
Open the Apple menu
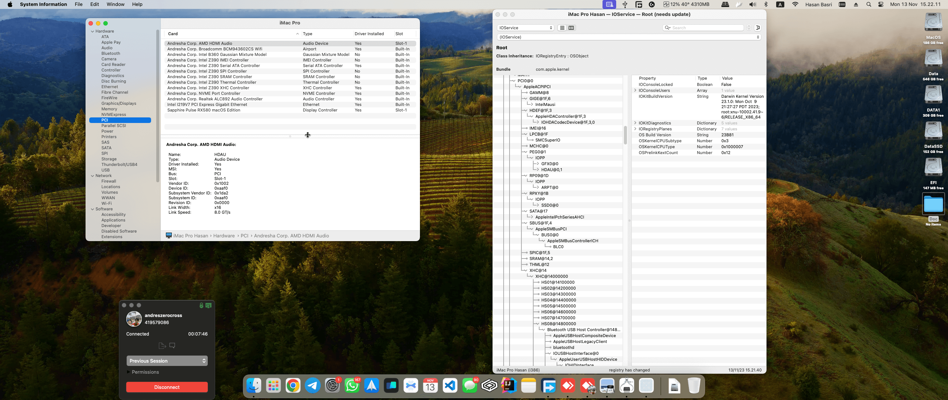pyautogui.click(x=10, y=4)
